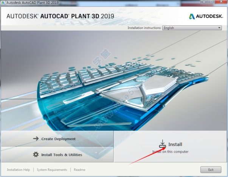Screen dimensions: 228x177
Task: Click the AutoCAD icon in the title bar
Action: [3, 2]
